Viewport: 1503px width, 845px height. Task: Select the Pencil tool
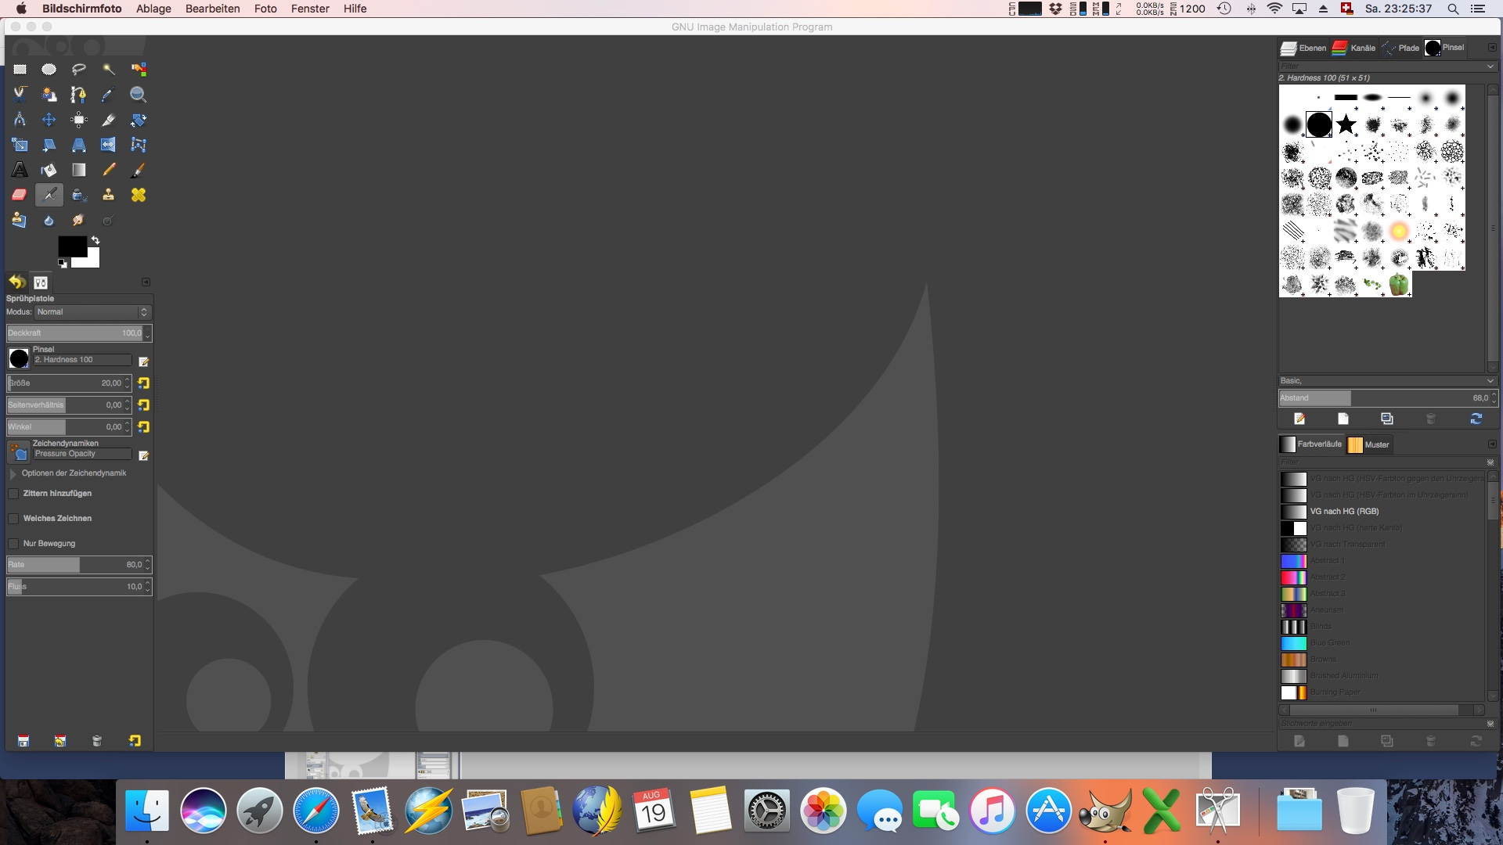[x=109, y=170]
